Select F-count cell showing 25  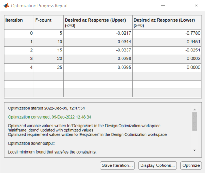point(49,68)
